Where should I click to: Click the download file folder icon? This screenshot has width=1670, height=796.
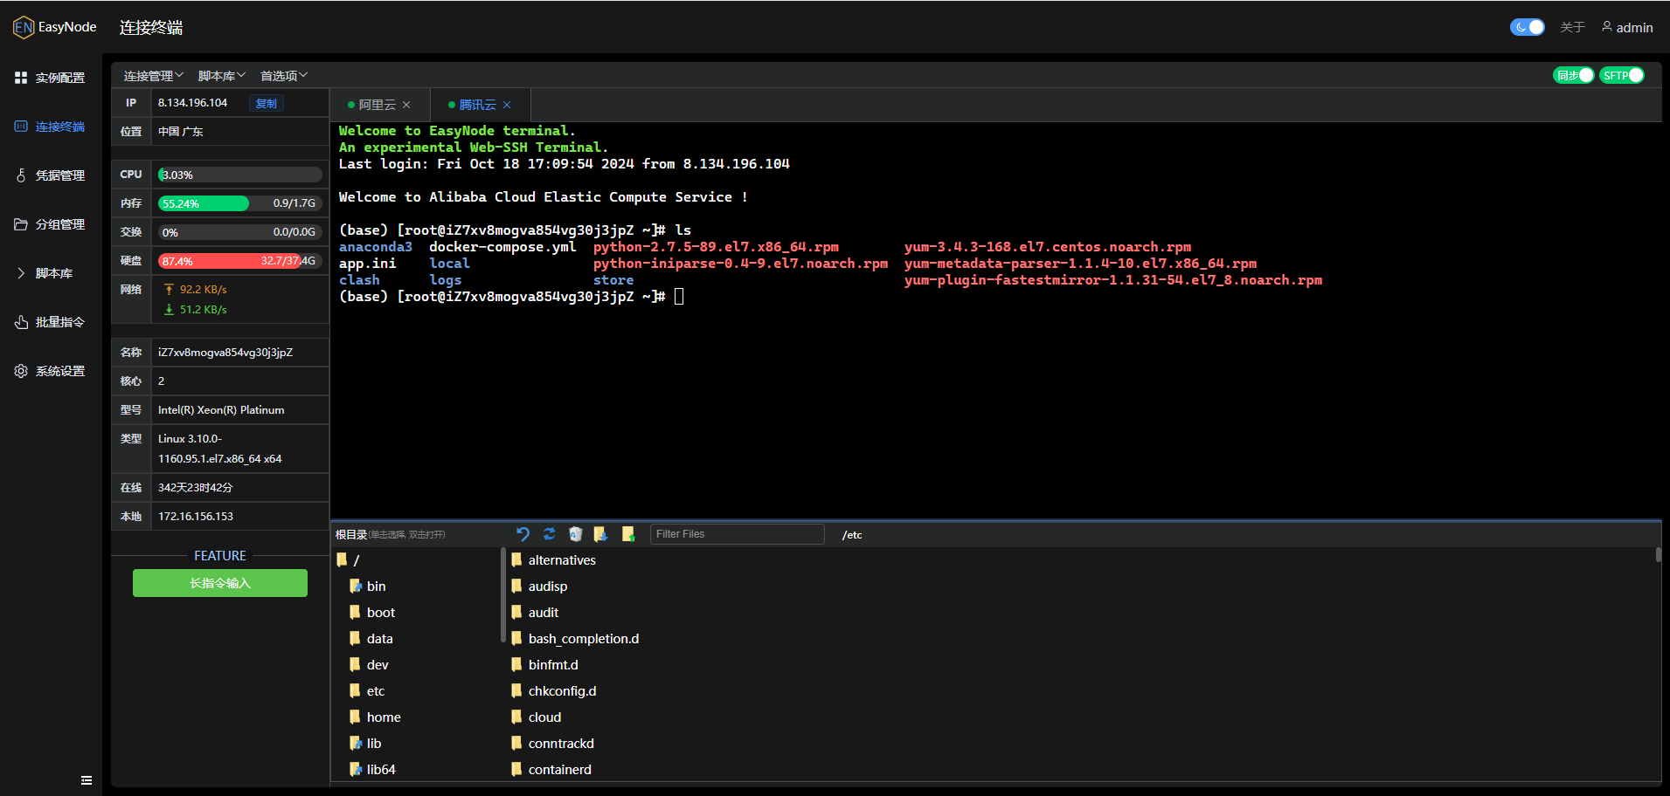coord(600,534)
